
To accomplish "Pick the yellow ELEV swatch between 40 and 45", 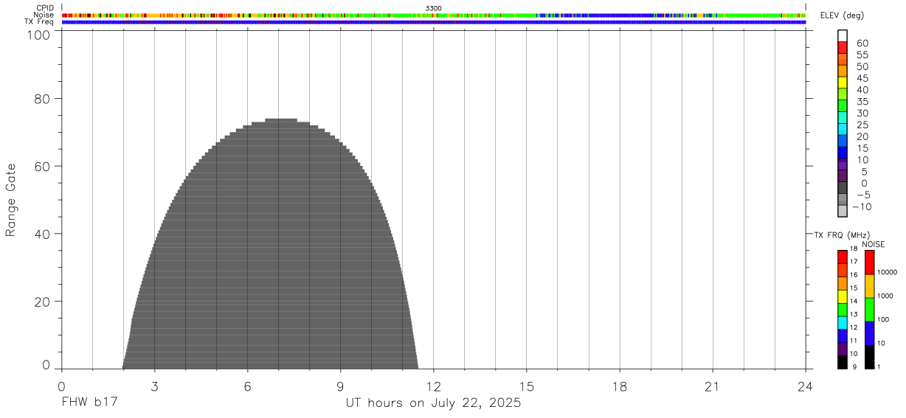I will click(x=843, y=82).
